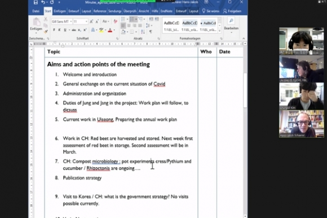The height and width of the screenshot is (218, 327).
Task: Cut selection with the scissors icon
Action: pyautogui.click(x=46, y=19)
